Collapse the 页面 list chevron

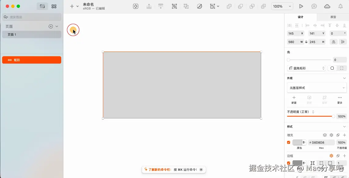click(57, 27)
